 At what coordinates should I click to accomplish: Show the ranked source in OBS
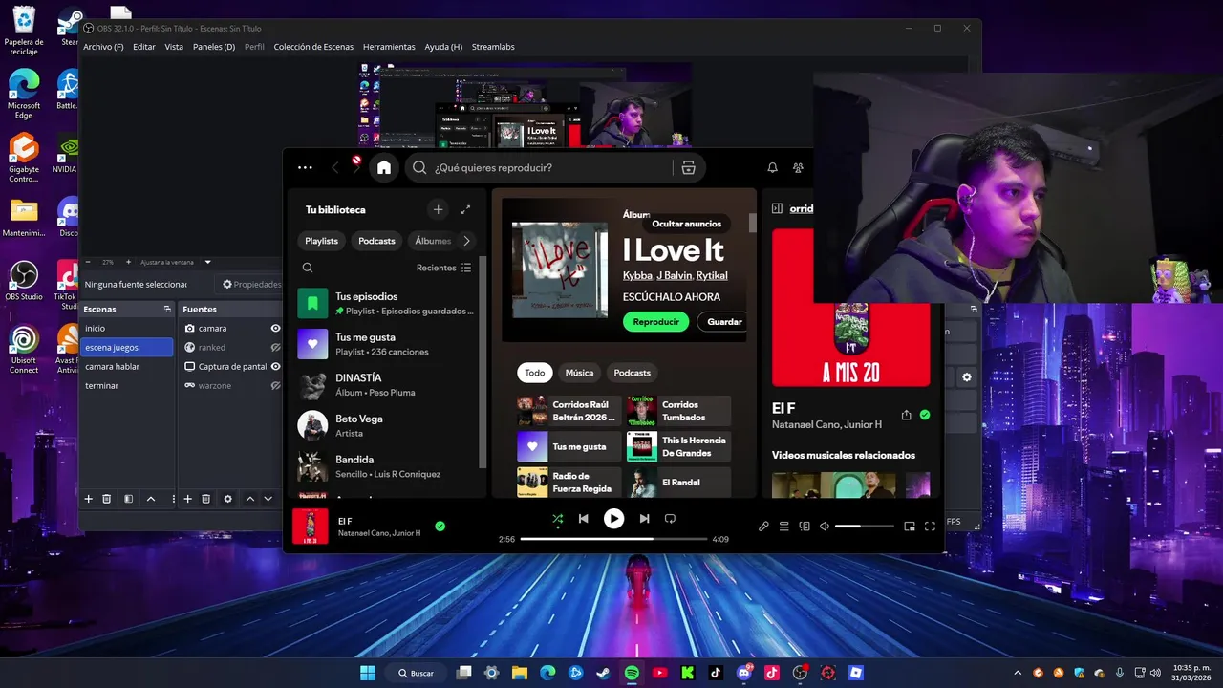click(275, 347)
